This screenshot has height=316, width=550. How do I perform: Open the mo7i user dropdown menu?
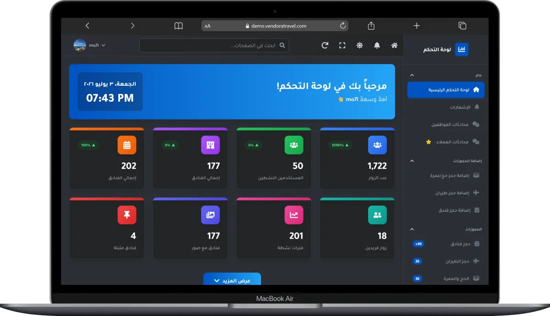90,45
